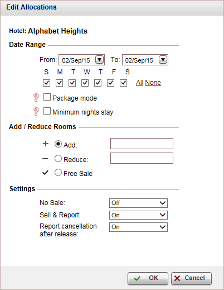Click the checkmark icon beside Free Sale
Viewport: 224px width, 290px height.
(x=45, y=173)
